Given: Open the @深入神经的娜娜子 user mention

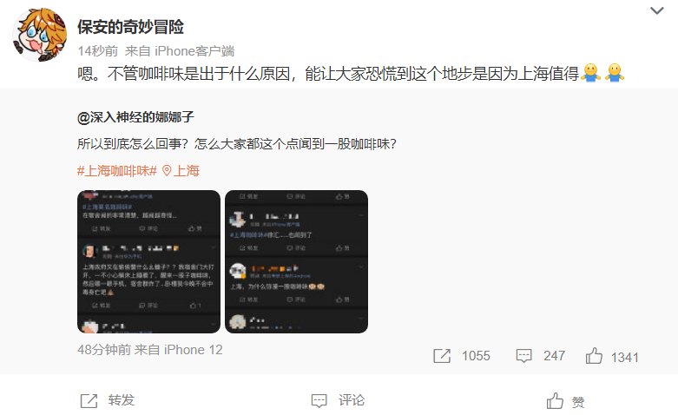Looking at the screenshot, I should (135, 117).
